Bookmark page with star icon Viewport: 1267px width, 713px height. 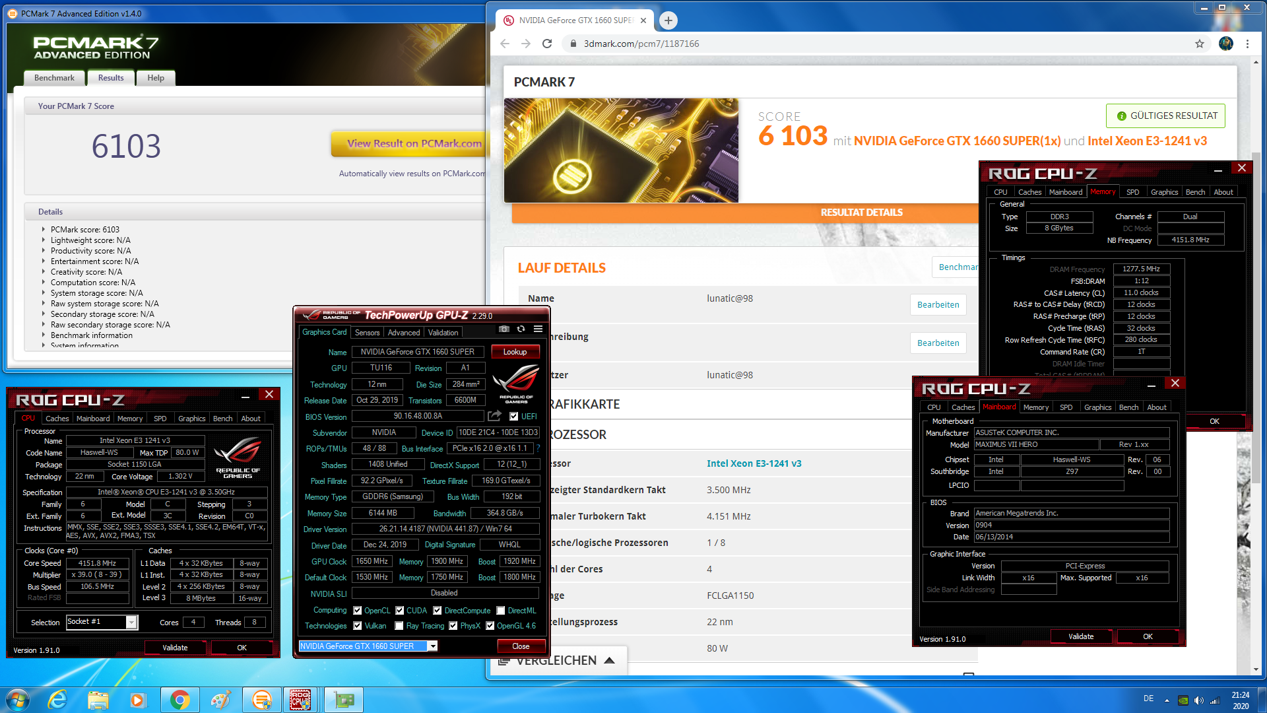(1199, 44)
